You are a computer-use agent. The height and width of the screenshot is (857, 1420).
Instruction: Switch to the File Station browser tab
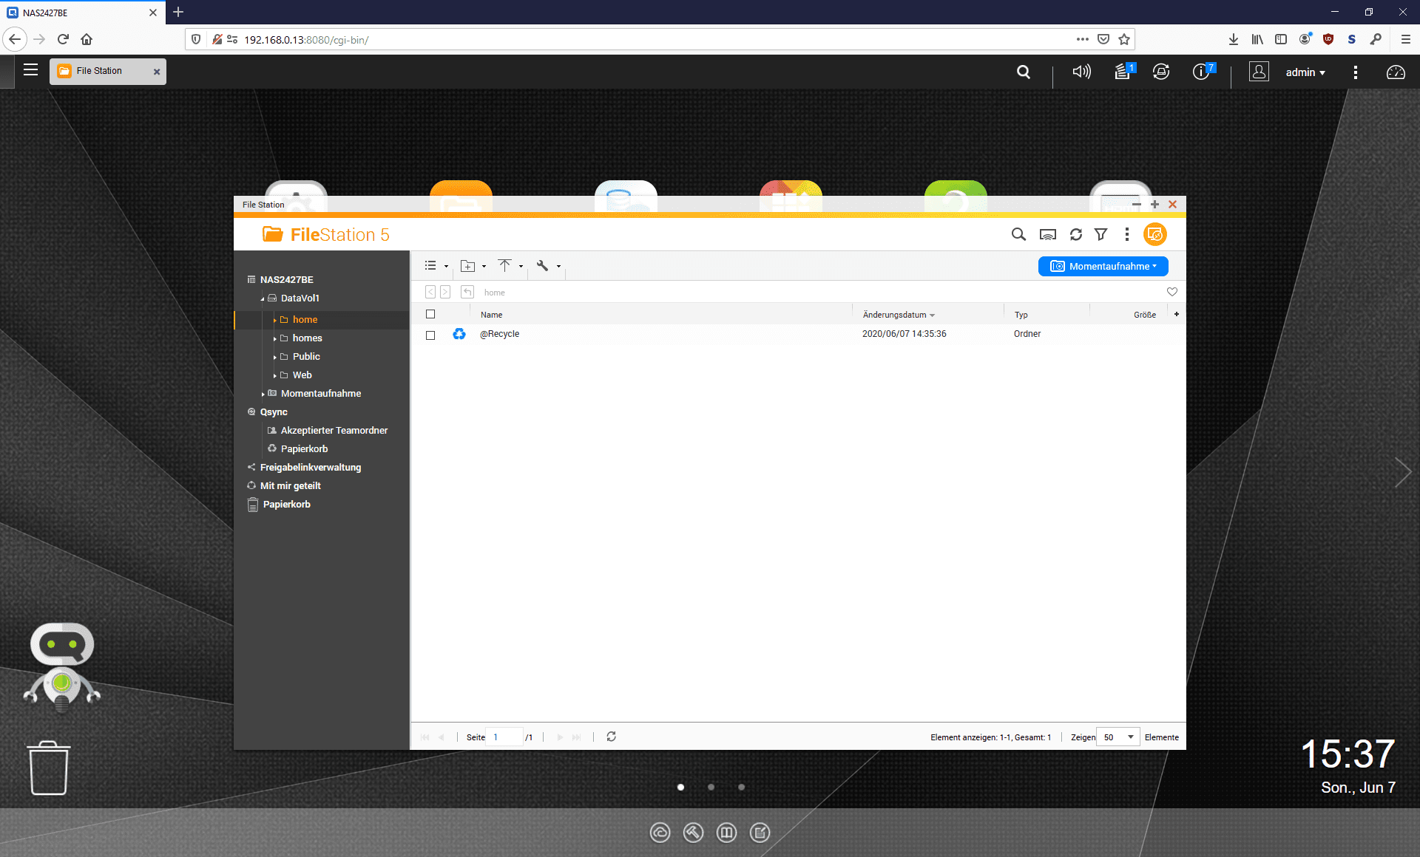coord(98,71)
